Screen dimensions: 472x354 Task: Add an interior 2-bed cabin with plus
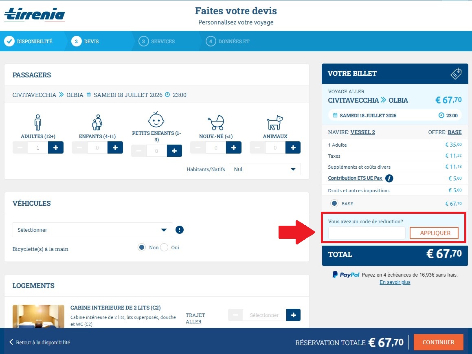293,315
